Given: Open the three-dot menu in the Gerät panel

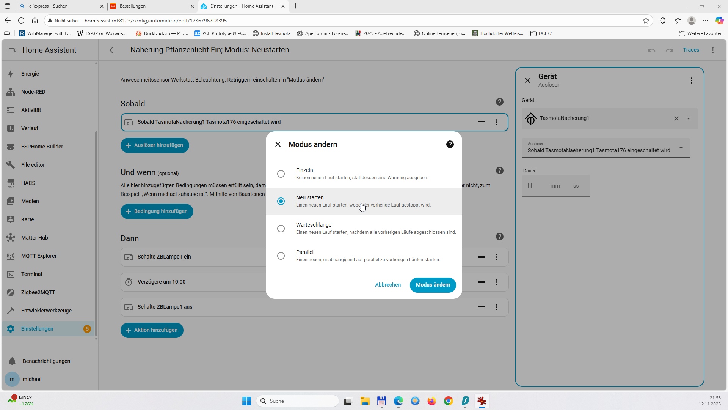Looking at the screenshot, I should click(x=691, y=80).
